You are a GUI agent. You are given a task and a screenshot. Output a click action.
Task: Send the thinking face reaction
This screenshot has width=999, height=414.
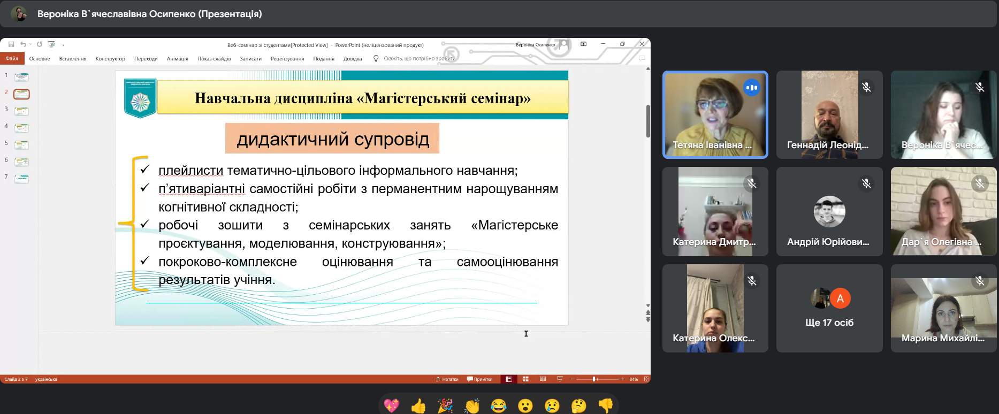point(579,406)
